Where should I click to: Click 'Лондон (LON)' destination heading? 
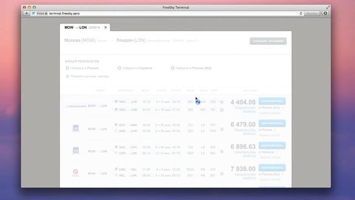tap(131, 41)
